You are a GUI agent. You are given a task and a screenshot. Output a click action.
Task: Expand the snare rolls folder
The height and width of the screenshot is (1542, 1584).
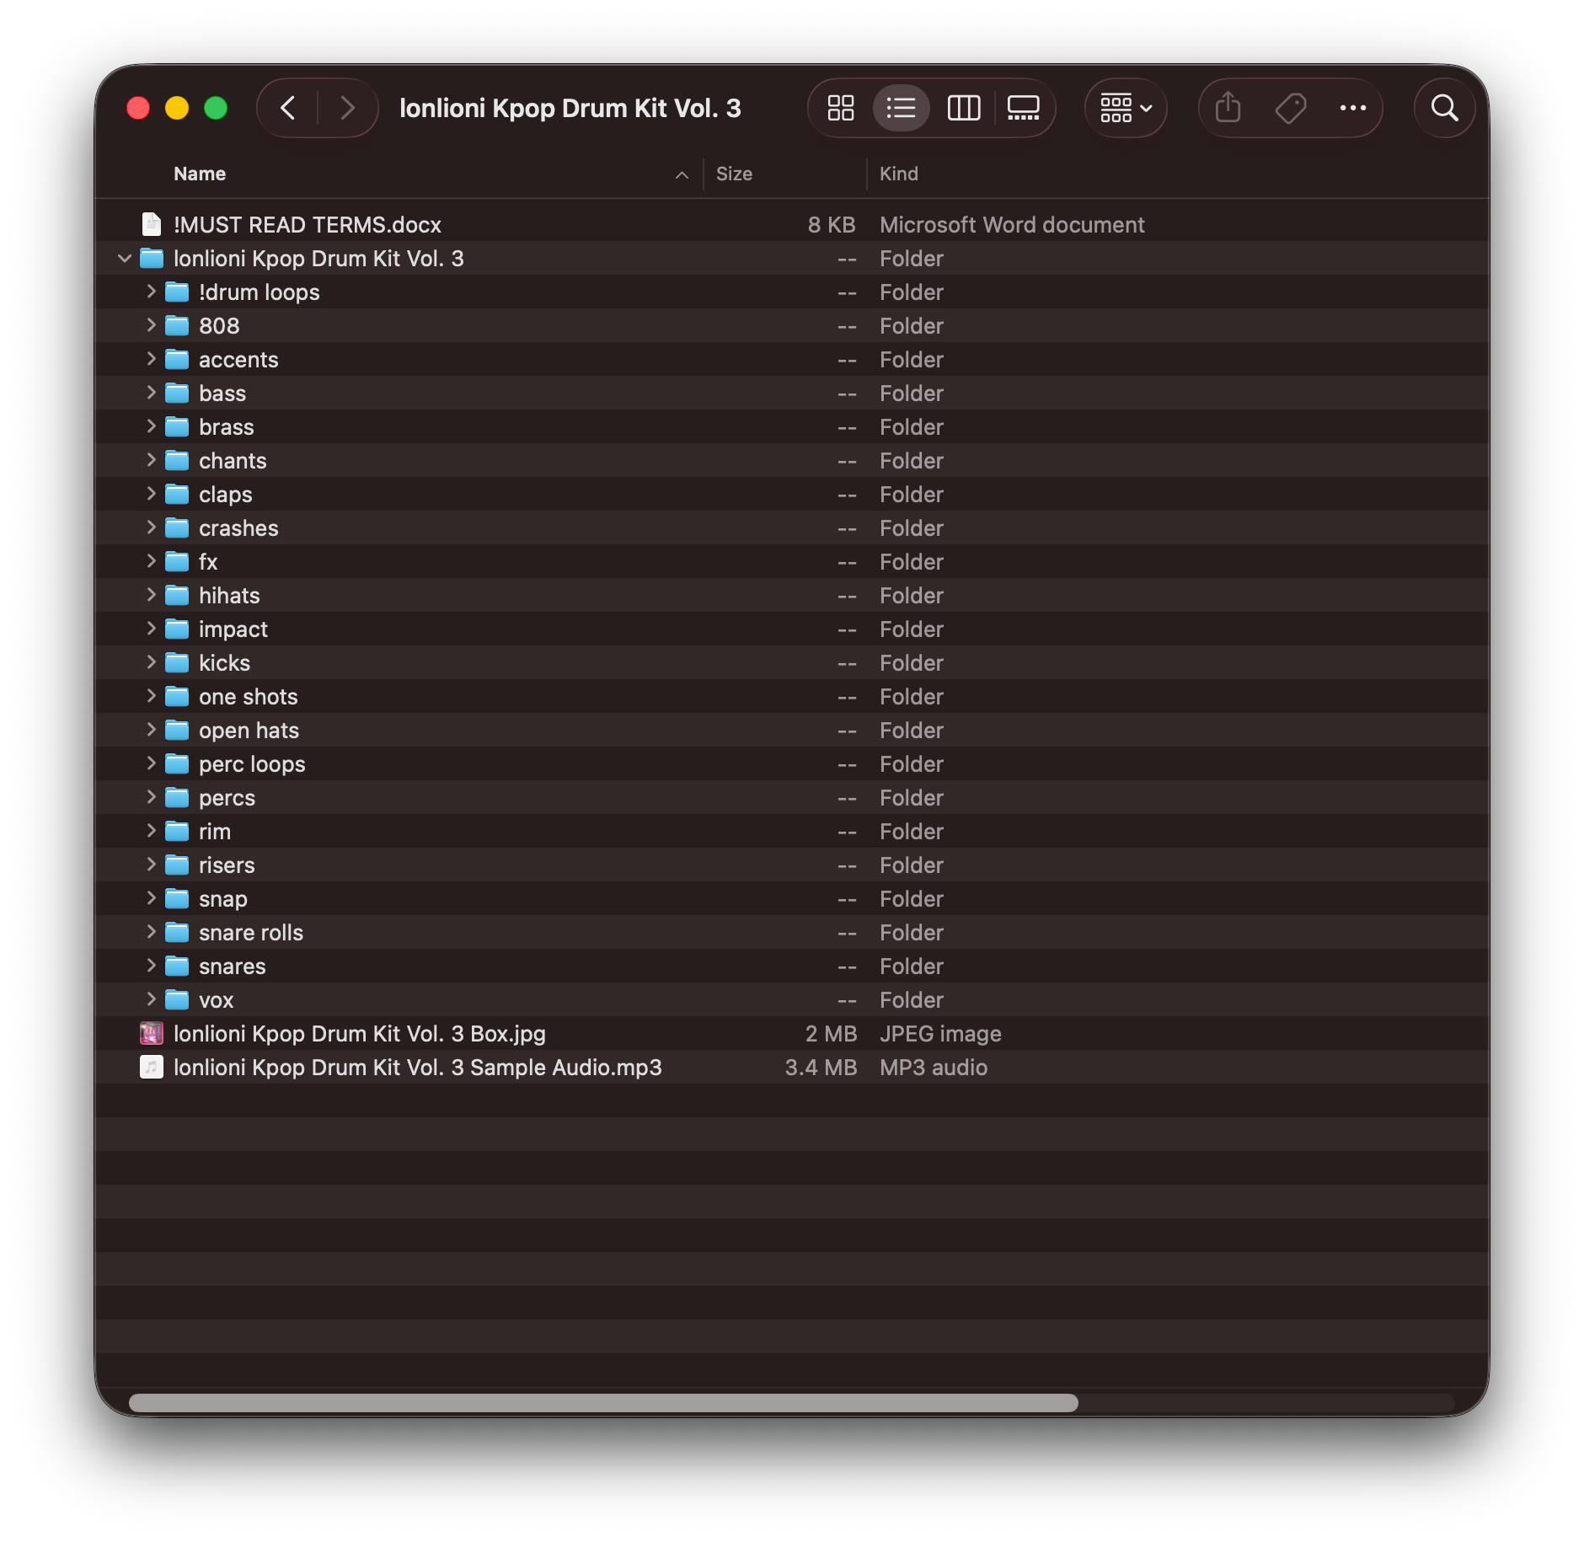[152, 932]
